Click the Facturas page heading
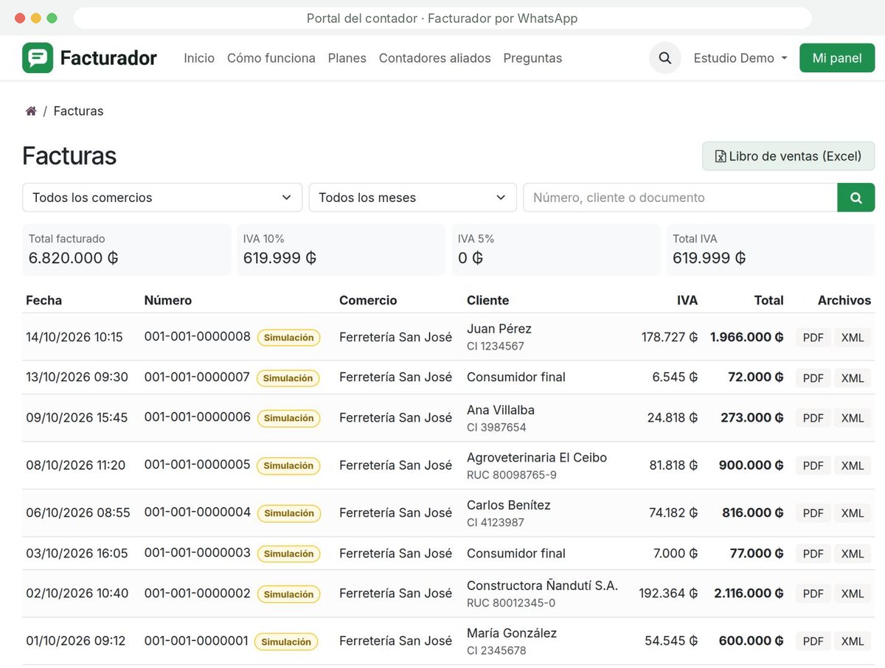This screenshot has height=668, width=885. pos(69,156)
